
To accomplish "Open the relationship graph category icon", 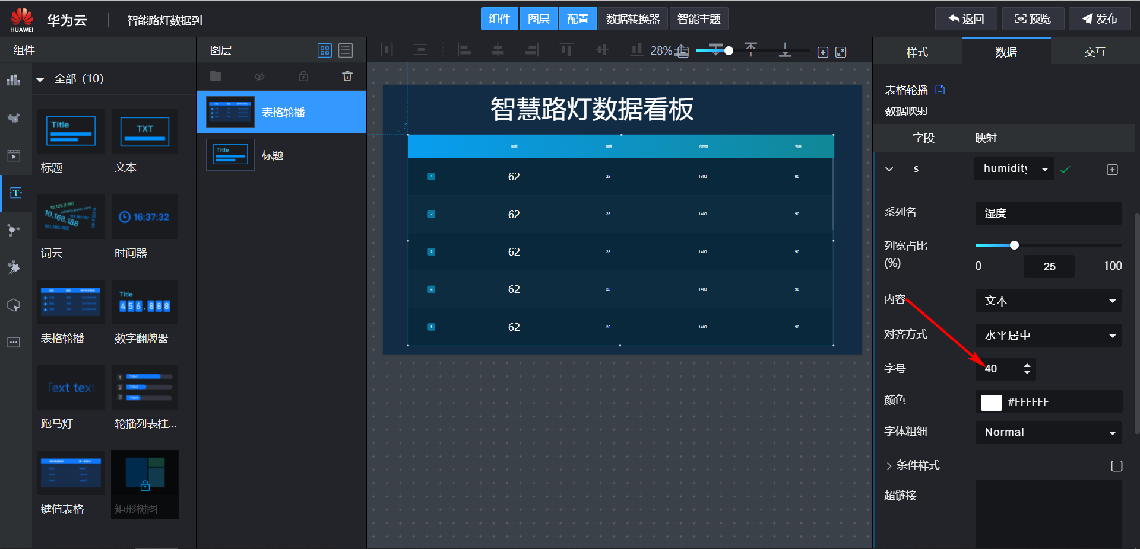I will click(14, 230).
